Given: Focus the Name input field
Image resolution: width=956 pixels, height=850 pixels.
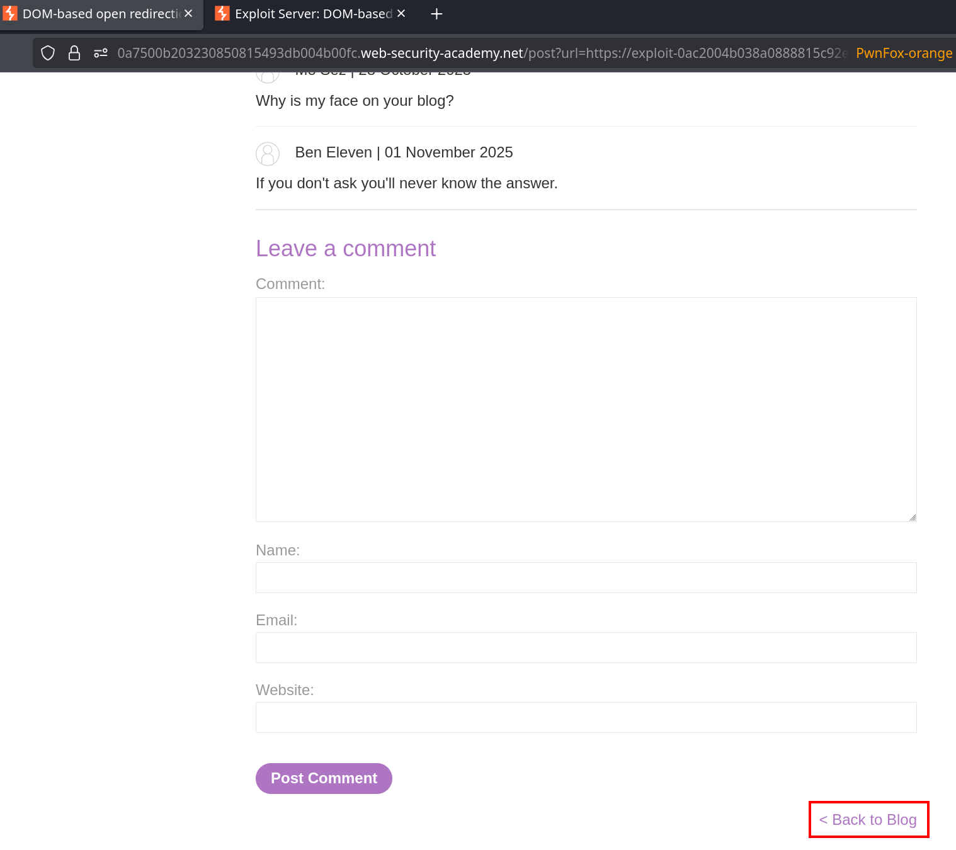Looking at the screenshot, I should tap(586, 577).
